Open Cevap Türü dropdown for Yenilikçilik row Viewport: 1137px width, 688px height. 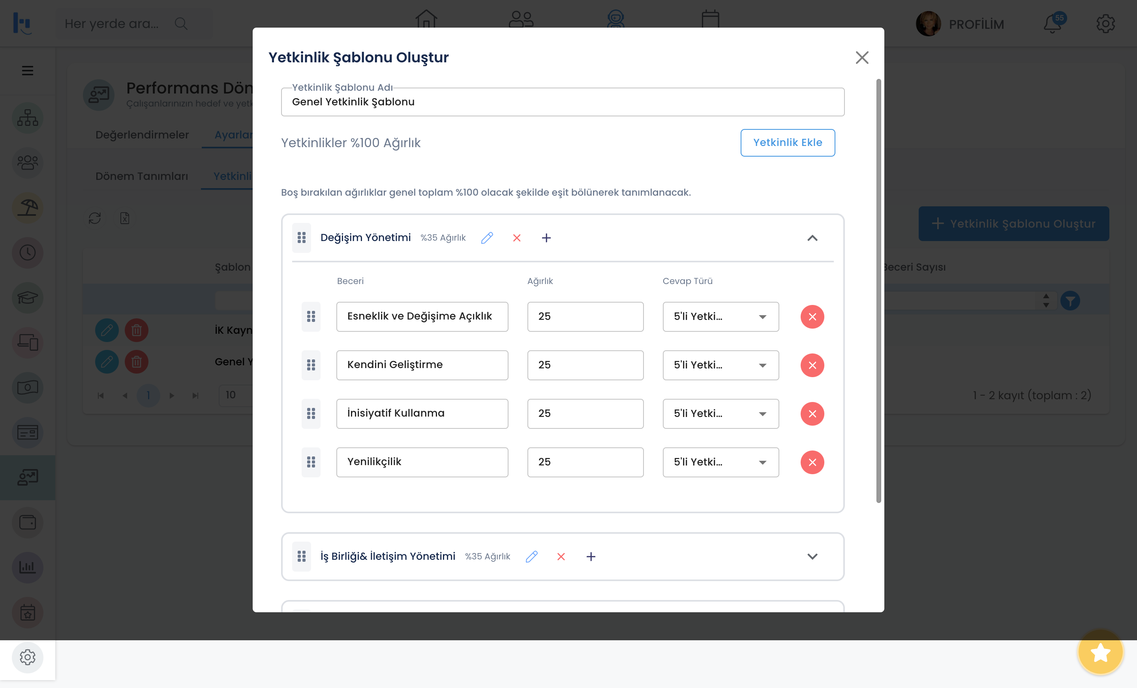[720, 462]
